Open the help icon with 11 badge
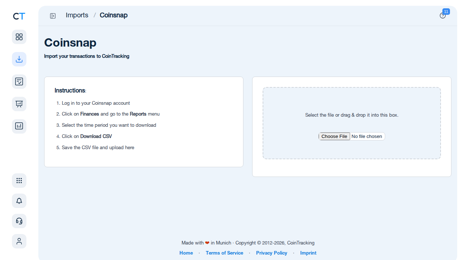The height and width of the screenshot is (260, 463). coord(443,16)
